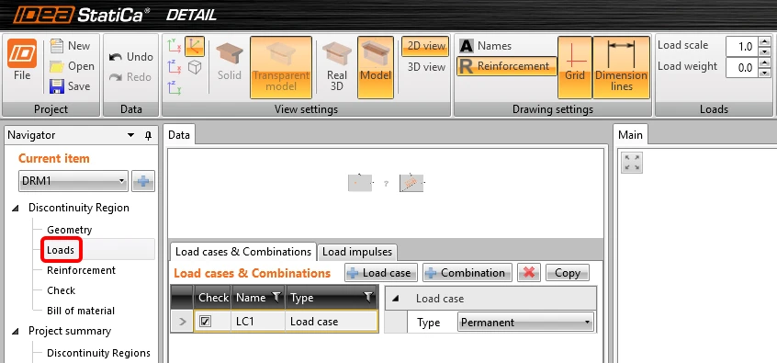Create a New project

(71, 46)
